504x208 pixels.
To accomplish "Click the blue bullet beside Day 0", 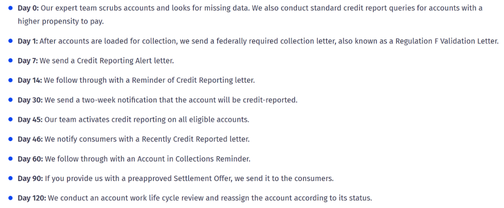I will pos(10,8).
